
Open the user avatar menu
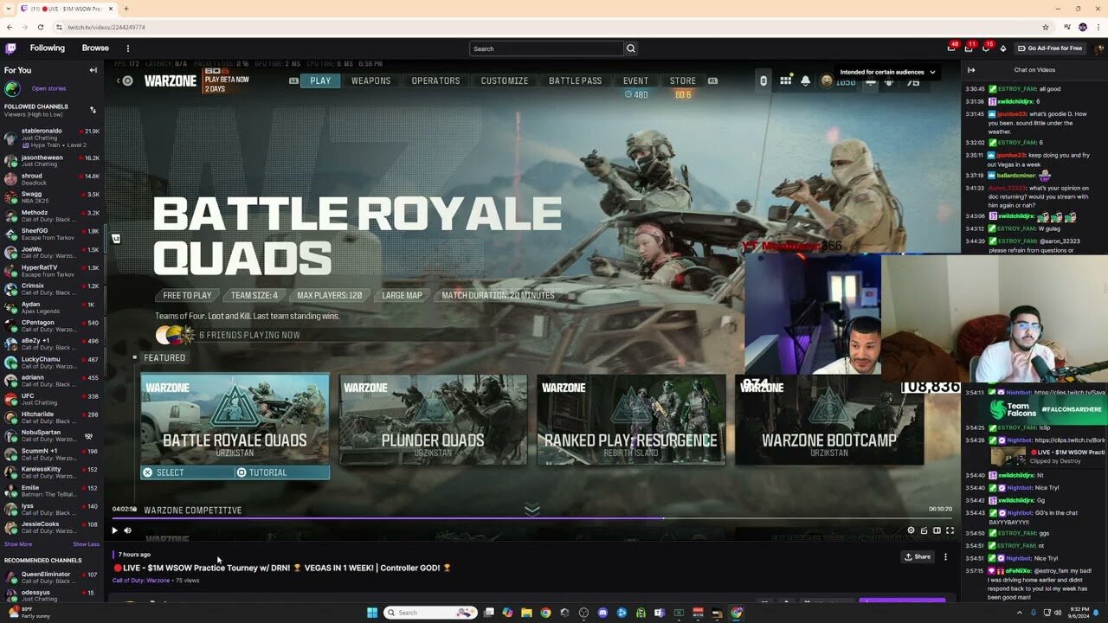[x=1097, y=48]
